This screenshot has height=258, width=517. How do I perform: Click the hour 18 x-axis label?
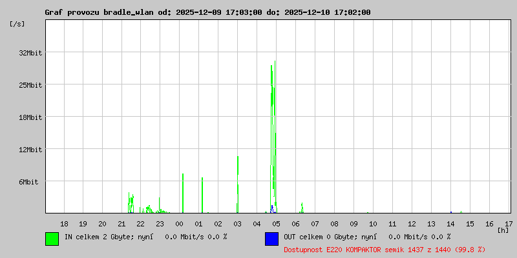pos(64,224)
